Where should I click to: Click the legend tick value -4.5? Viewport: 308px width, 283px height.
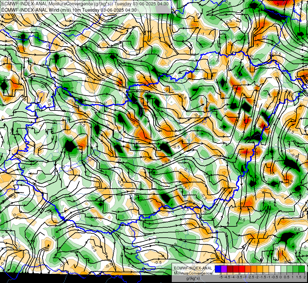tap(227, 277)
